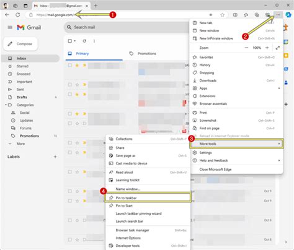Tick checkbox of first email row
Viewport: 294px width, 250px height.
point(70,65)
